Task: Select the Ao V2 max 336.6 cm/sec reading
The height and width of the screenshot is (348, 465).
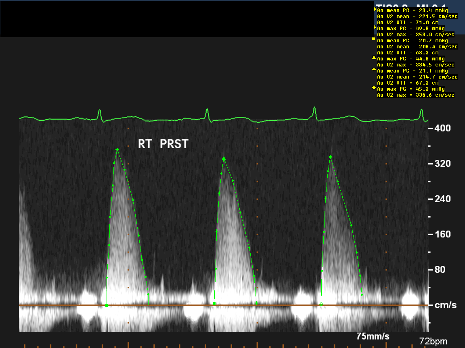Action: (415, 95)
